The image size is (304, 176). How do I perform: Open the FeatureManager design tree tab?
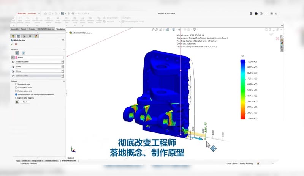(x=13, y=36)
